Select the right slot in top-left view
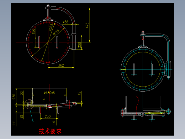 point(57,42)
